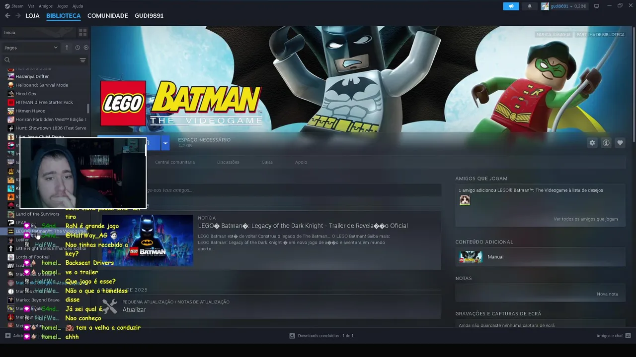Viewport: 636px width, 357px height.
Task: Open the notifications bell
Action: [529, 6]
